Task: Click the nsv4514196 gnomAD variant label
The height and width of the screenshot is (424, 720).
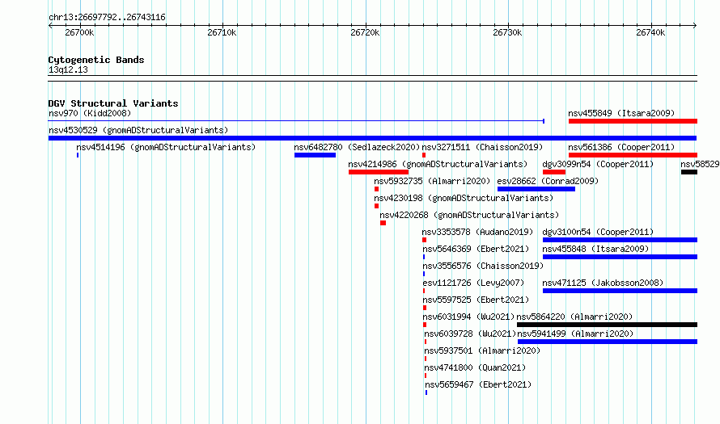Action: pos(166,147)
